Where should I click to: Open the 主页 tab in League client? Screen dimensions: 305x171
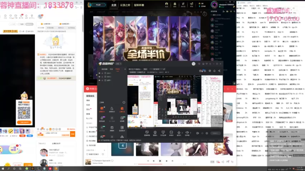click(114, 5)
